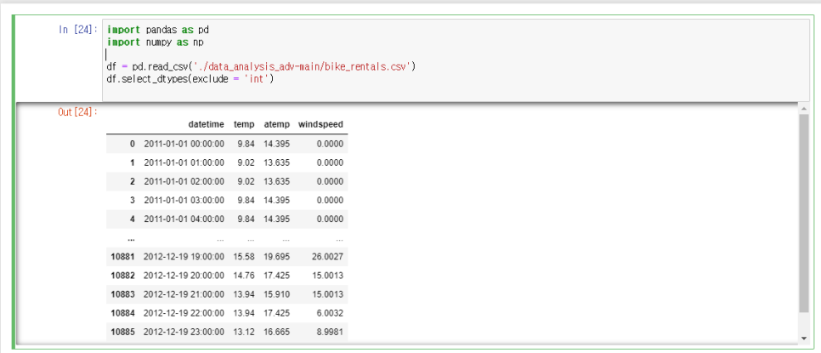821x353 pixels.
Task: Click row index 3
Action: (132, 201)
